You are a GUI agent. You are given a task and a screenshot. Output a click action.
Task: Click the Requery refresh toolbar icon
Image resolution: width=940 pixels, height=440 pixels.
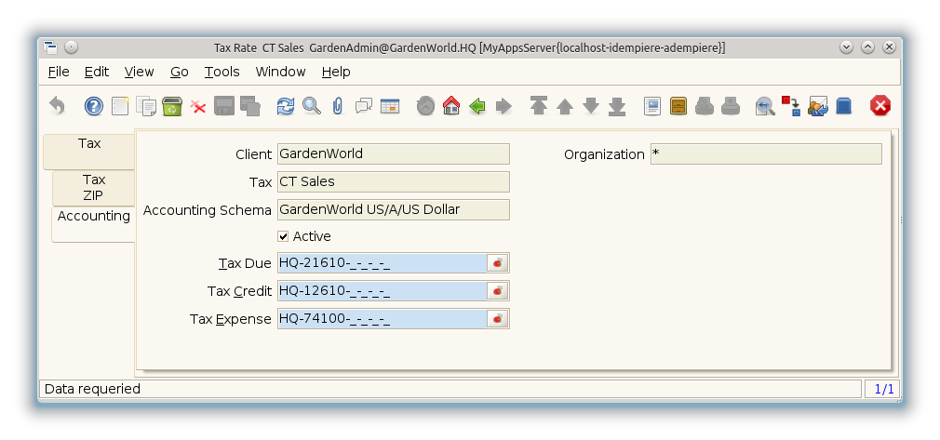tap(286, 106)
